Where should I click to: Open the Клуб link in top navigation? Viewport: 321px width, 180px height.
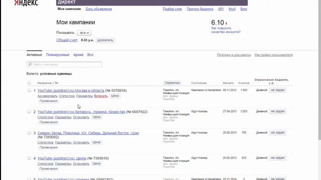pos(232,9)
